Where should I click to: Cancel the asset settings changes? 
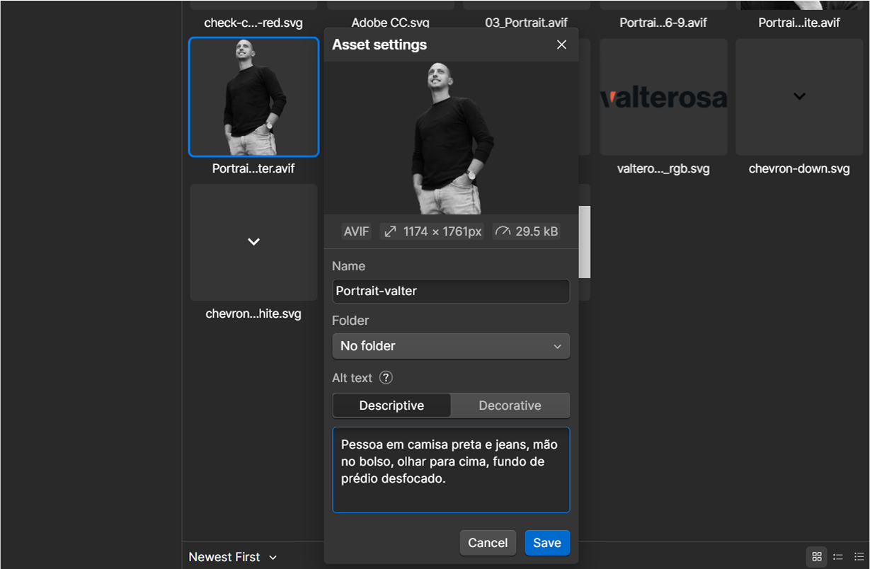[x=488, y=543]
